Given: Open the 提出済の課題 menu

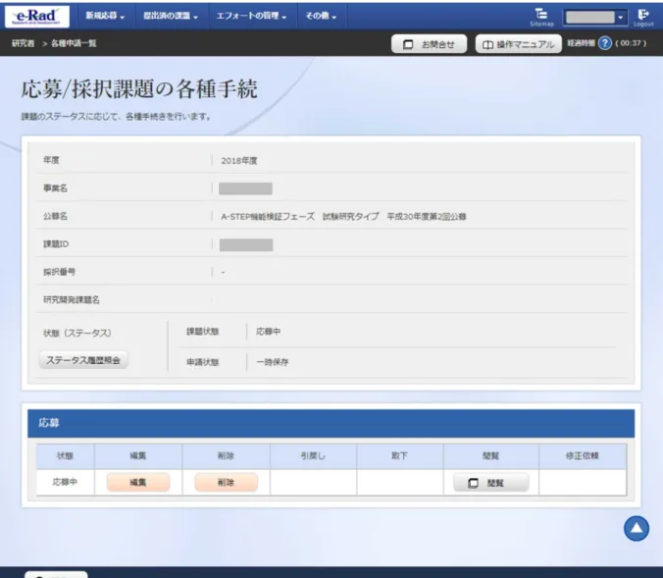Looking at the screenshot, I should pos(171,16).
